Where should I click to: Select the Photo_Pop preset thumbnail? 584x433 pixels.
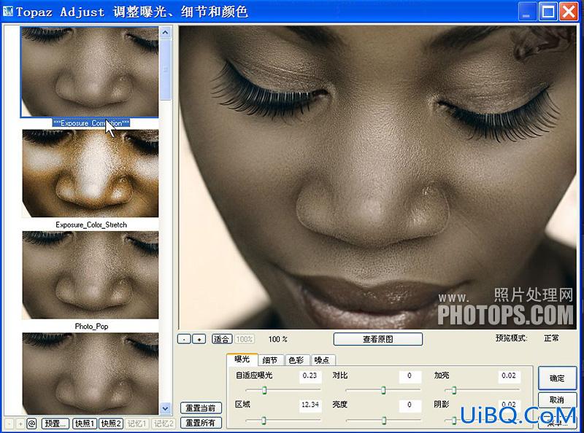coord(90,276)
